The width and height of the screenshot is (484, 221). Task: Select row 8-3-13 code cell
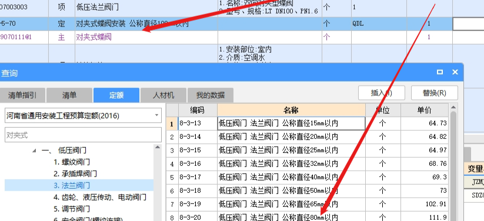198,124
